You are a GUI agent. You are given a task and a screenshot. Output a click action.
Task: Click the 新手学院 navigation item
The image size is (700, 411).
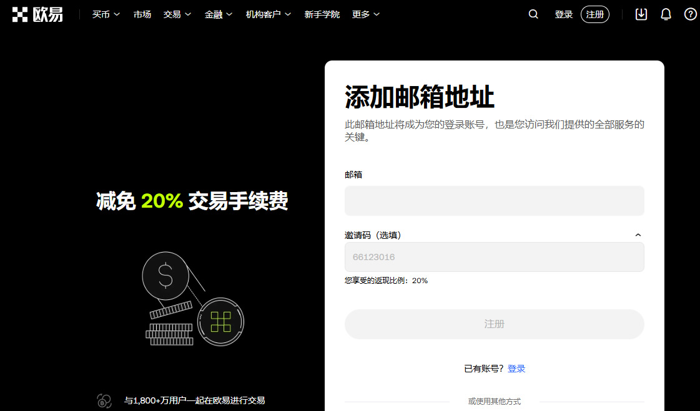pyautogui.click(x=322, y=14)
